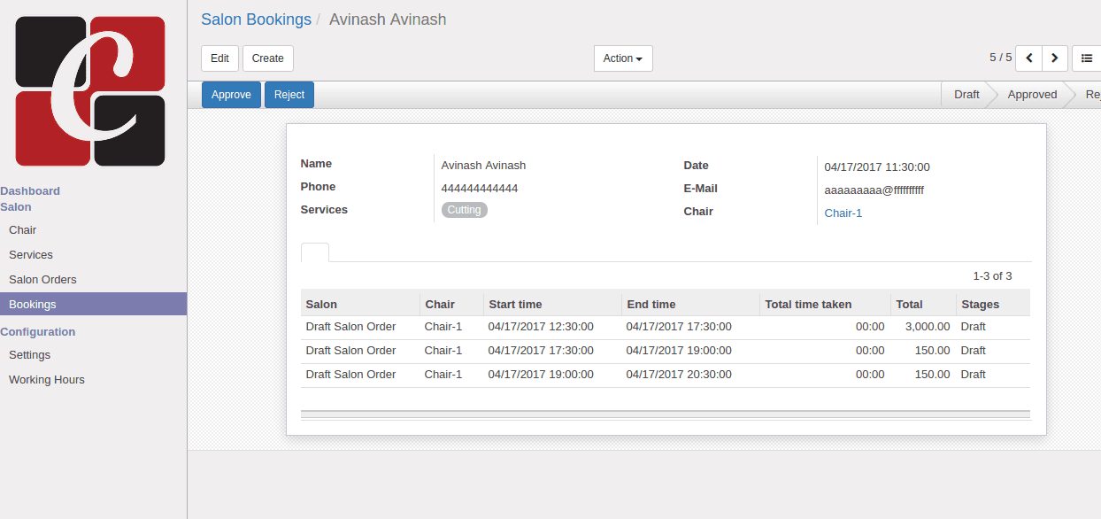
Task: Go to next record arrow
Action: point(1054,58)
